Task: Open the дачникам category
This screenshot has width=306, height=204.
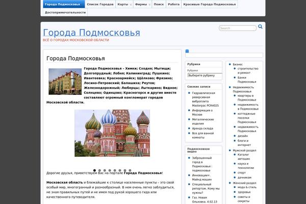Action: (244, 177)
